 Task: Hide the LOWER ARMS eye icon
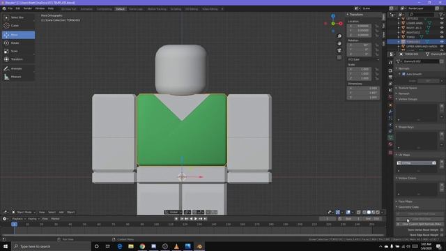pos(442,23)
